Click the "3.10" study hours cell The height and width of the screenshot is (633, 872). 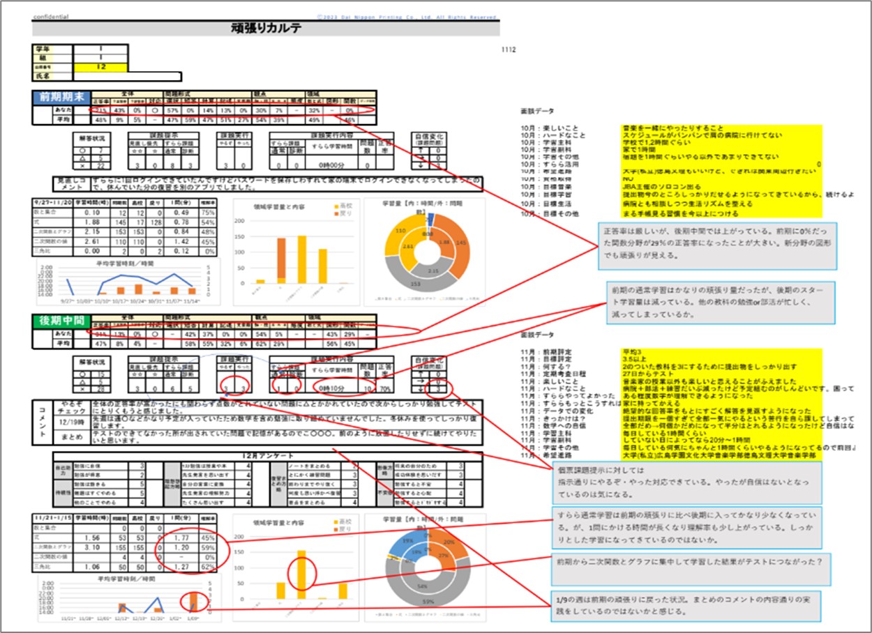click(x=91, y=549)
